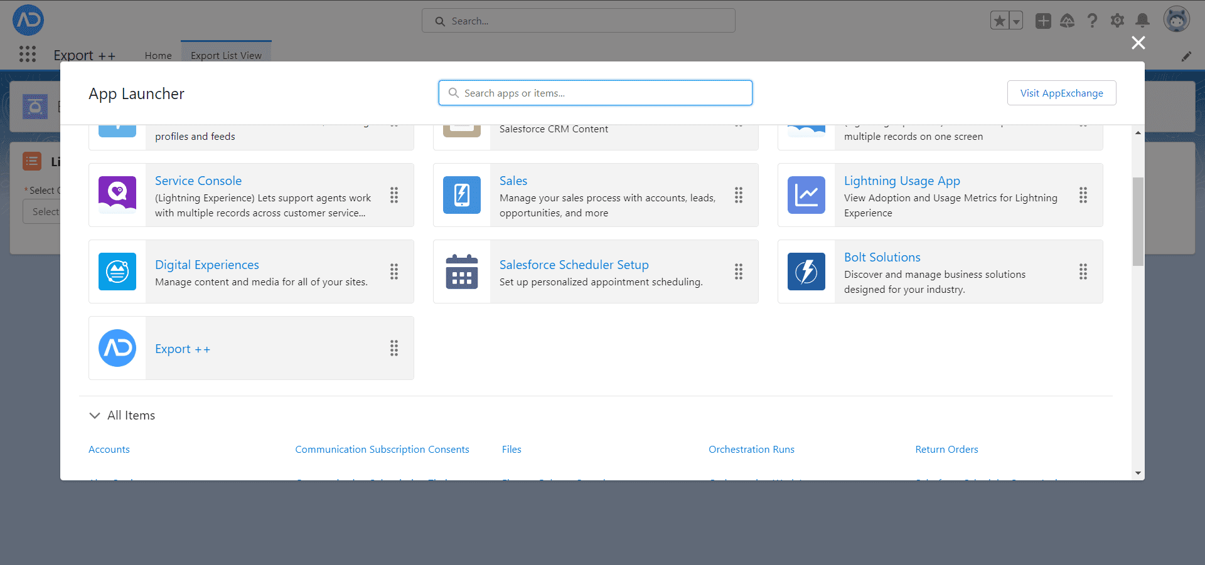Open the Lightning Usage App icon

click(x=806, y=195)
